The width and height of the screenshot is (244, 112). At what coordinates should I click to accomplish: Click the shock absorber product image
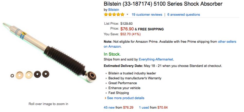tap(49, 52)
